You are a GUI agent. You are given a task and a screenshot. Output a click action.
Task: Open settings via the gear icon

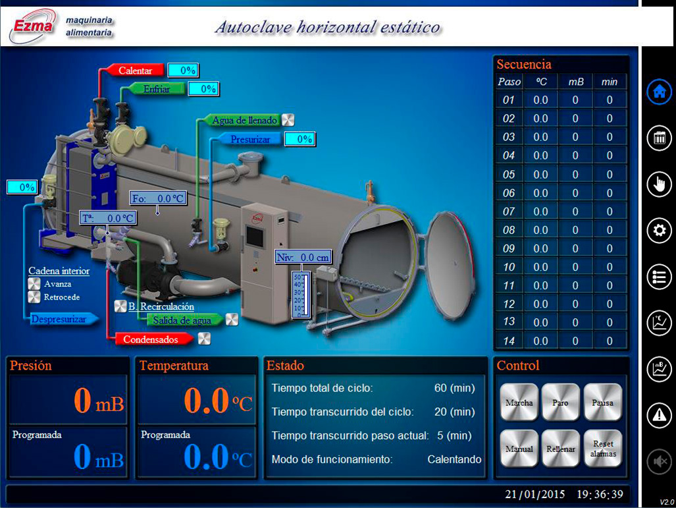tap(659, 231)
